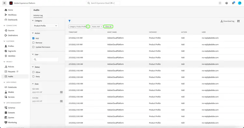Click the Notebooks code icon
This screenshot has height=128, width=244.
tap(6, 87)
